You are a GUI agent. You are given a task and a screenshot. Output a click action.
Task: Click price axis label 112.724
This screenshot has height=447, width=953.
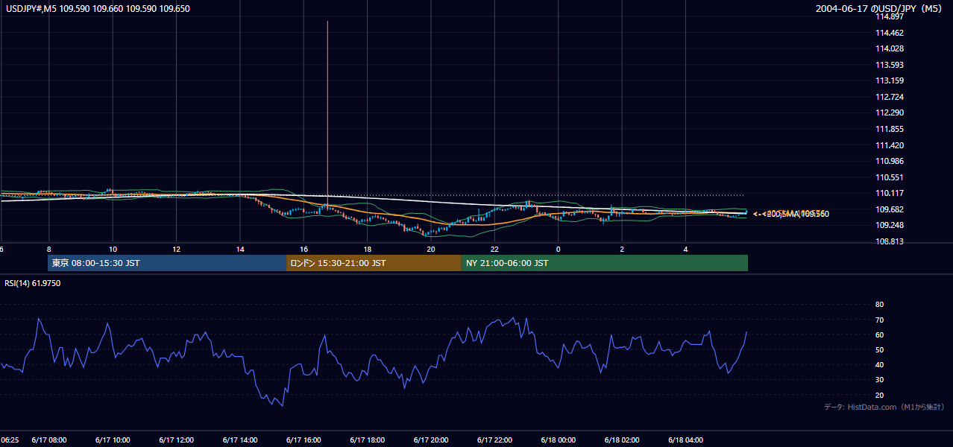tap(889, 97)
